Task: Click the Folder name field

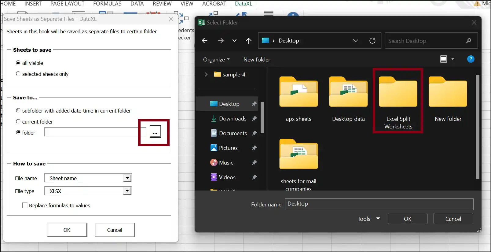Action: click(379, 204)
